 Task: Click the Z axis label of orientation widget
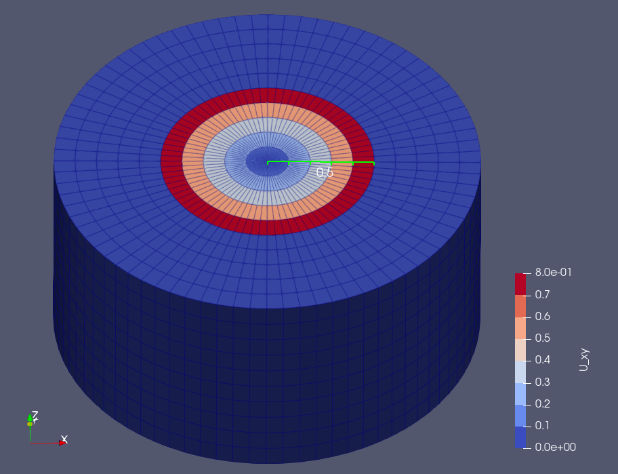[35, 415]
